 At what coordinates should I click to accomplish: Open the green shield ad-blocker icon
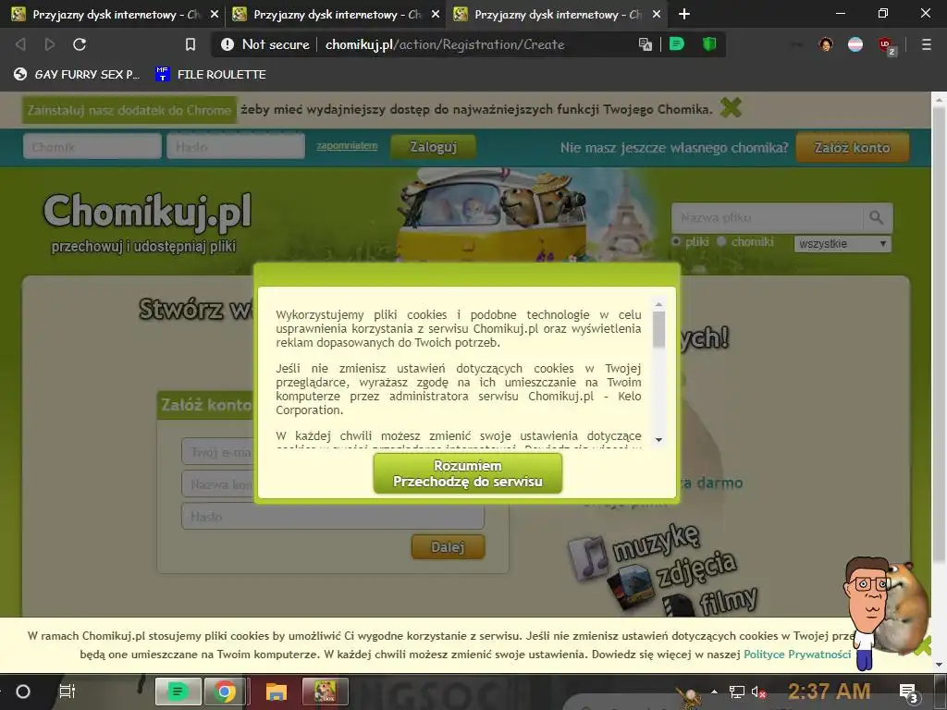coord(709,43)
